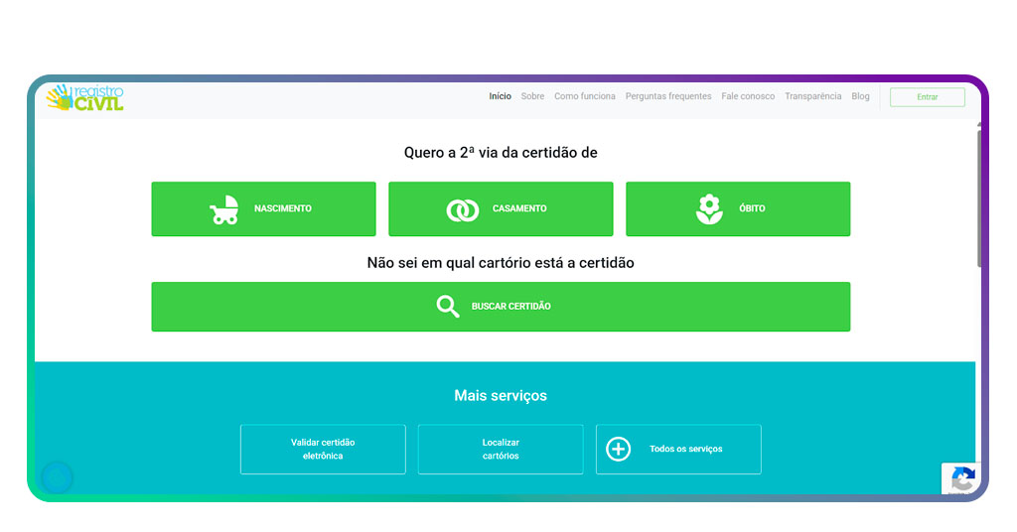The height and width of the screenshot is (532, 1017).
Task: Click the baby stroller icon on Nascimento
Action: [x=224, y=209]
